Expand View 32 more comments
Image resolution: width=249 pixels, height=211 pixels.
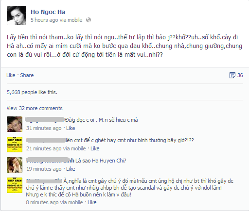pyautogui.click(x=35, y=108)
